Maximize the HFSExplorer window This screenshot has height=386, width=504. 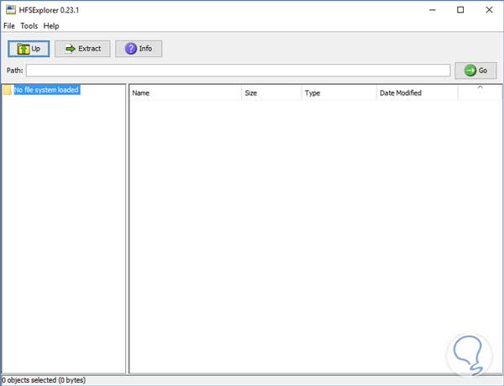pyautogui.click(x=460, y=10)
